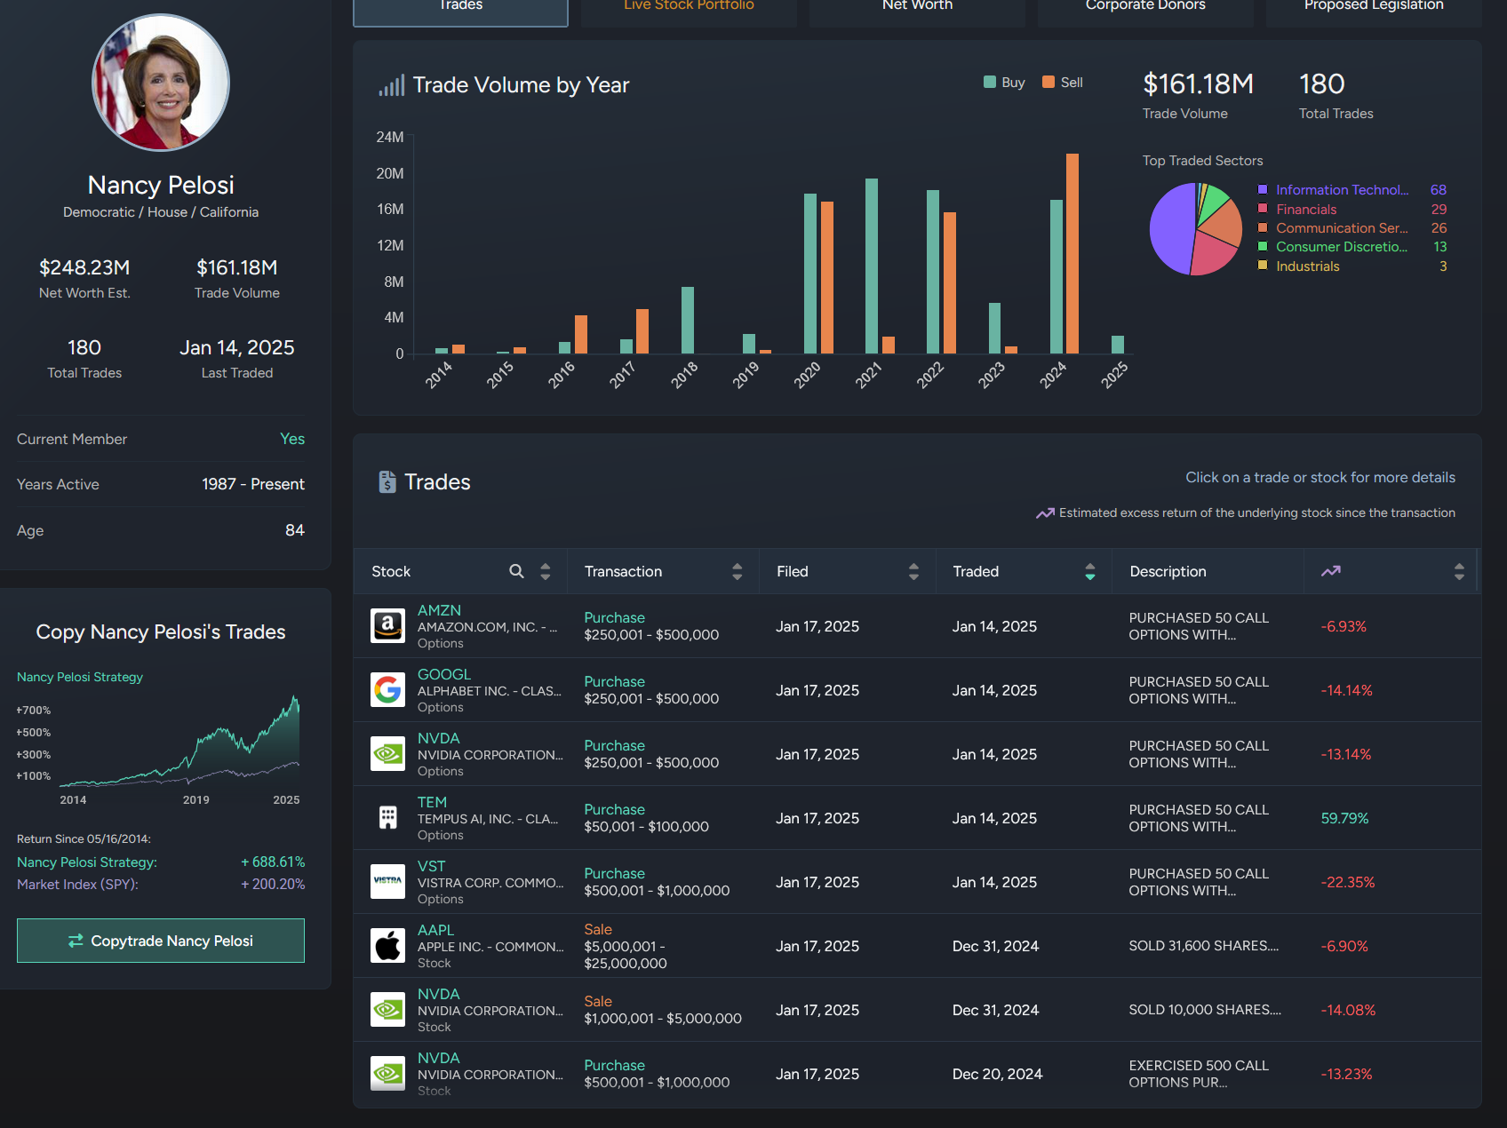Click Nancy Pelosi's profile photo
1507x1128 pixels.
click(x=161, y=83)
